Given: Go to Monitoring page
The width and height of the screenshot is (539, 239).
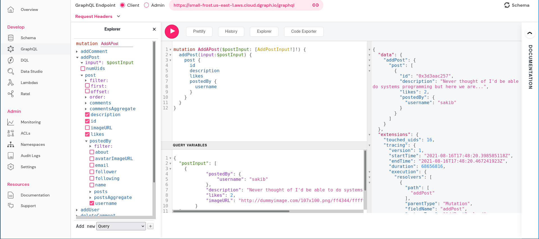Looking at the screenshot, I should [31, 122].
